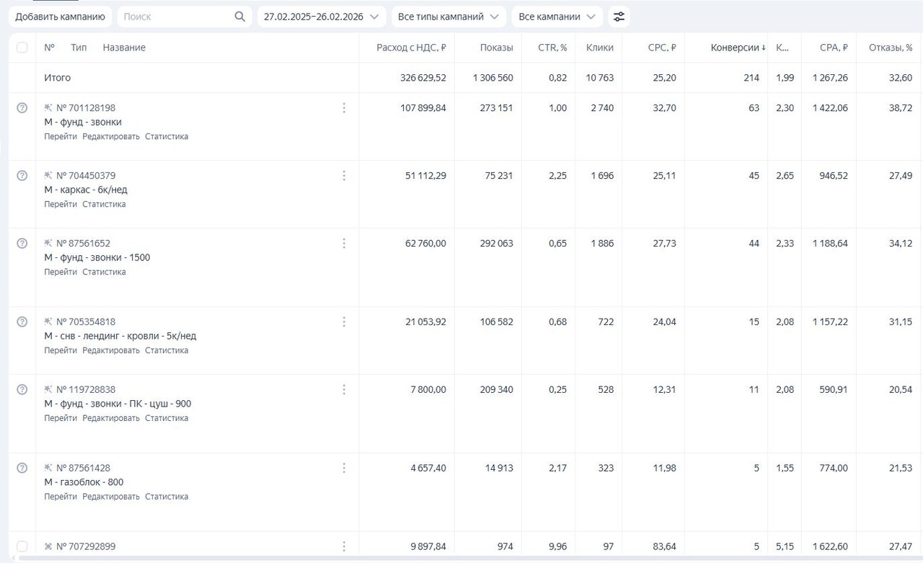The width and height of the screenshot is (923, 563).
Task: Open three-dot menu for campaign 705354818
Action: point(344,322)
